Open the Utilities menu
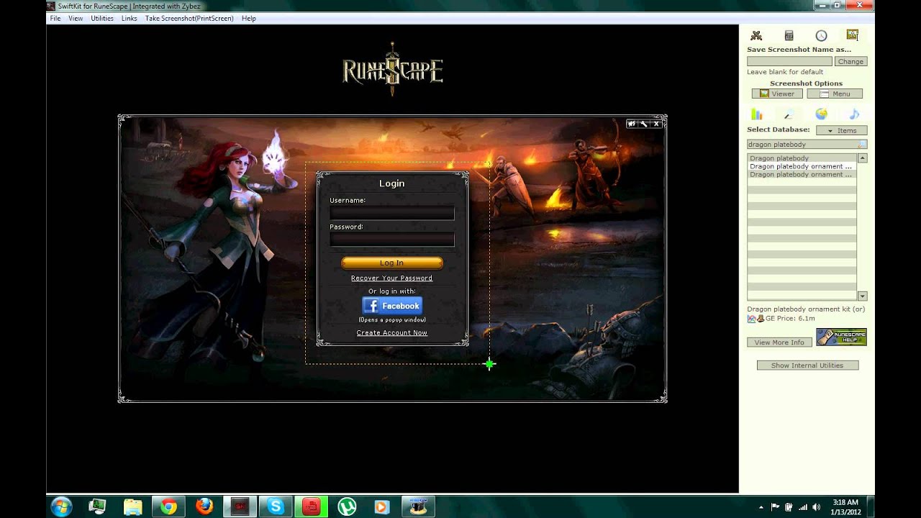Viewport: 921px width, 518px height. tap(102, 19)
